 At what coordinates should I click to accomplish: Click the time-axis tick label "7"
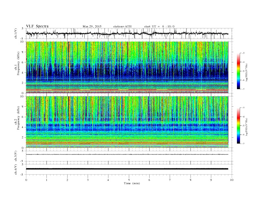tap(170, 180)
